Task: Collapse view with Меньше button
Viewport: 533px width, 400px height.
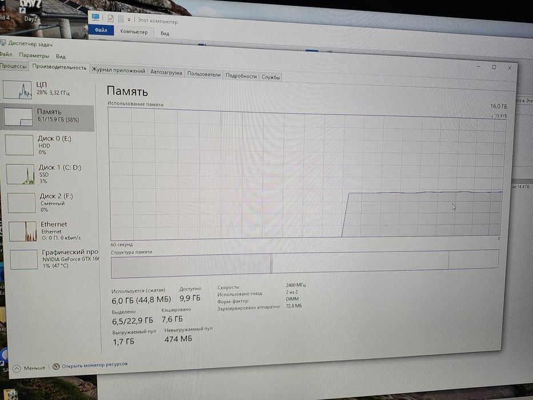Action: tap(29, 367)
